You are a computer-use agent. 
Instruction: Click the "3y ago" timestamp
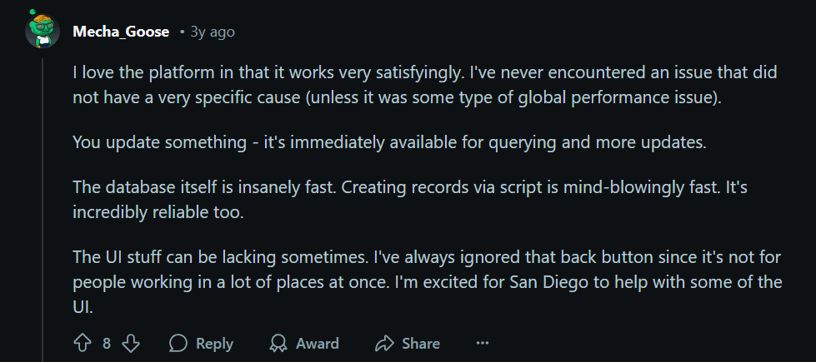(212, 32)
